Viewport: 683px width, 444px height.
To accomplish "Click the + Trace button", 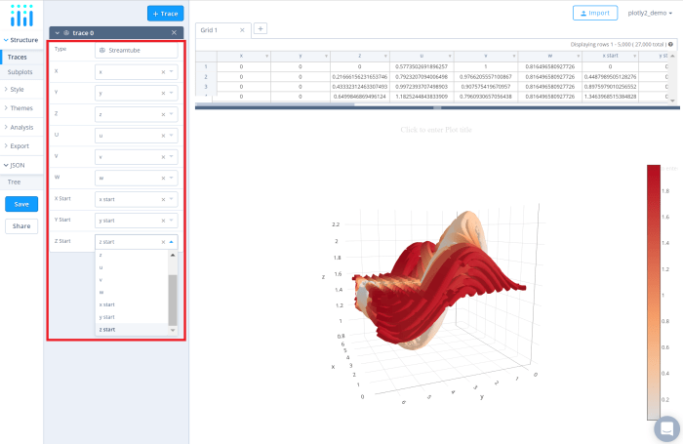I will pyautogui.click(x=166, y=14).
